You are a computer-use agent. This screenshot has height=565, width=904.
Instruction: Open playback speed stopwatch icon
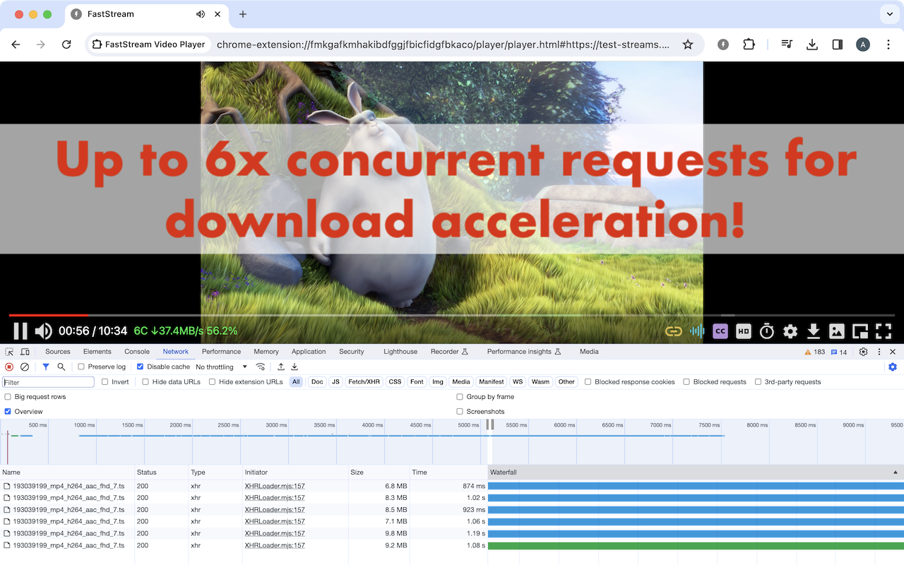(x=767, y=331)
